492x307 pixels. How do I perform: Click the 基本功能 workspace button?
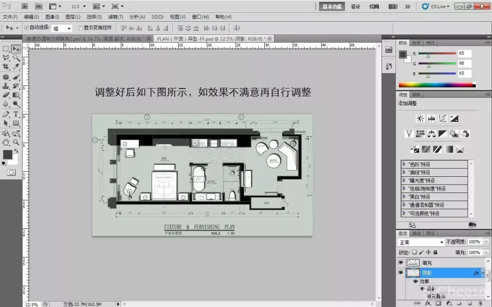tap(332, 6)
